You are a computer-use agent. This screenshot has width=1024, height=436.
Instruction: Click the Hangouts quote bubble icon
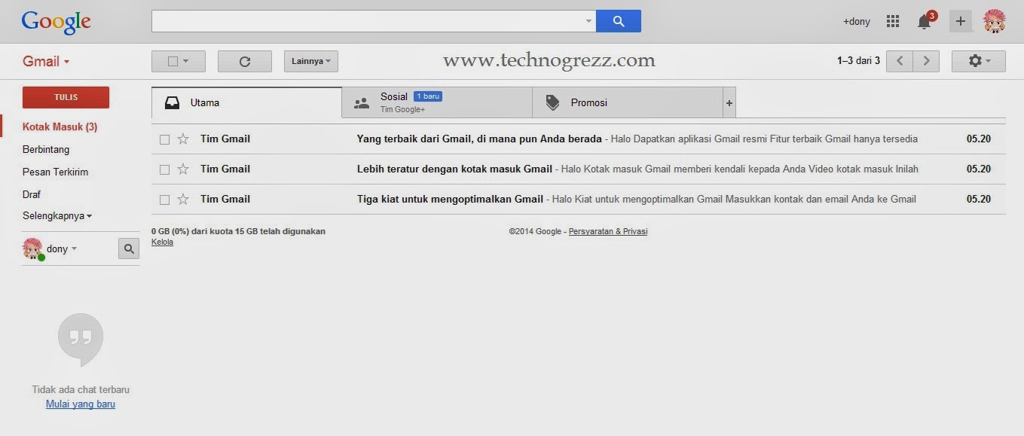tap(81, 340)
